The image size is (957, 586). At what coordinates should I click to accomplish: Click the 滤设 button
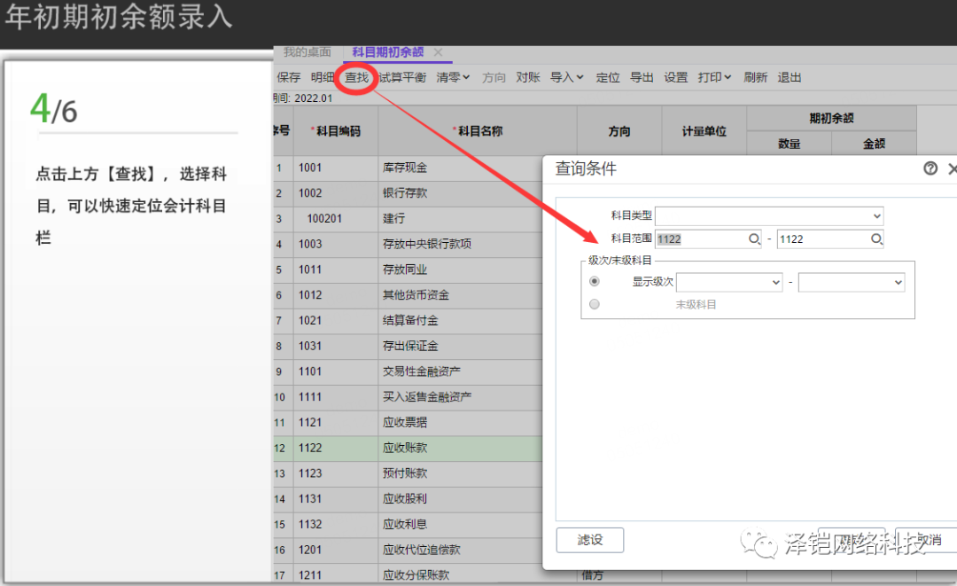(590, 540)
